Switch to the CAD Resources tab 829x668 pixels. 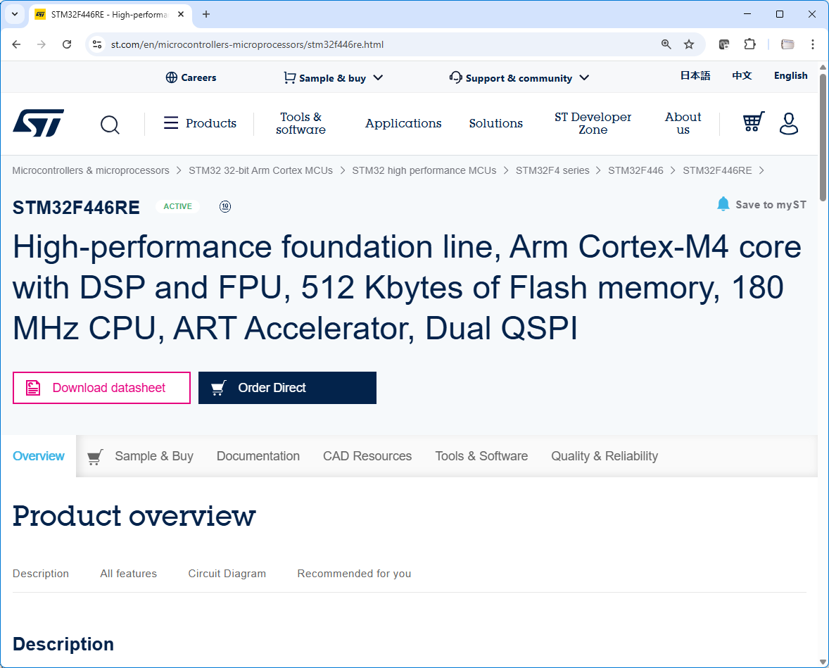tap(367, 455)
